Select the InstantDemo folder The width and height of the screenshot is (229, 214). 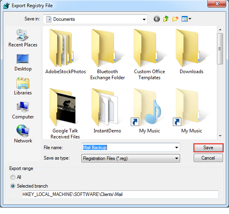coord(107,111)
